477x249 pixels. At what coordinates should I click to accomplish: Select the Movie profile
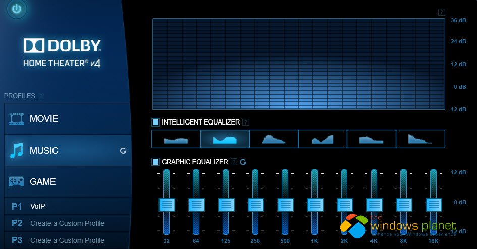(68, 119)
